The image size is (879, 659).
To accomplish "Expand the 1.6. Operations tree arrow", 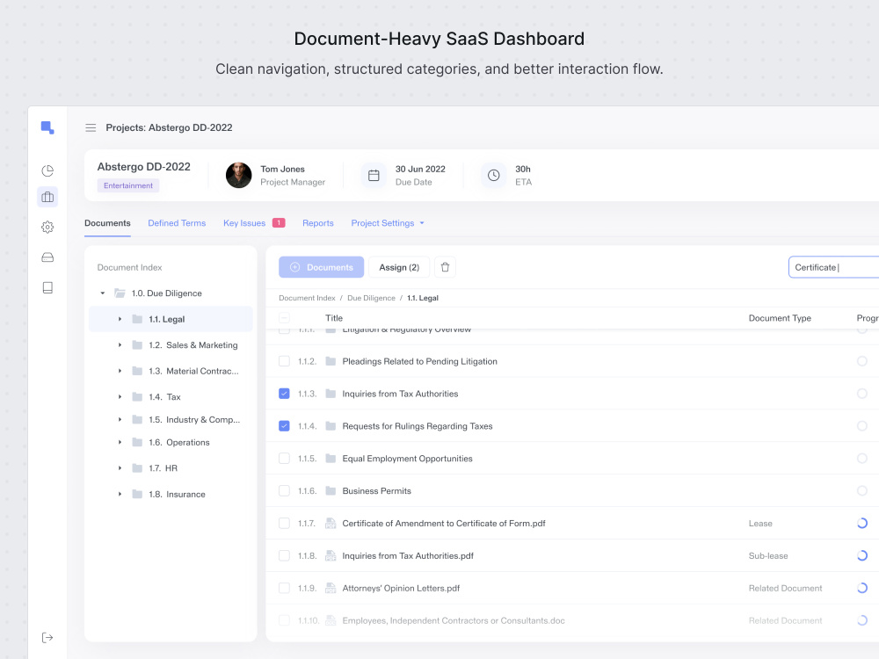I will click(x=120, y=442).
